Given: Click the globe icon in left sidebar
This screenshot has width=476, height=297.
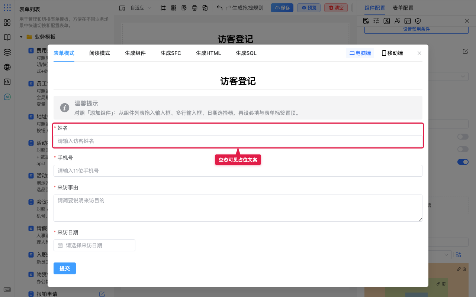Looking at the screenshot, I should (7, 67).
